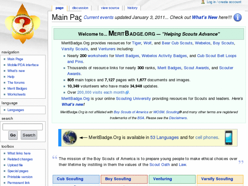Click the Search button

click(x=29, y=135)
